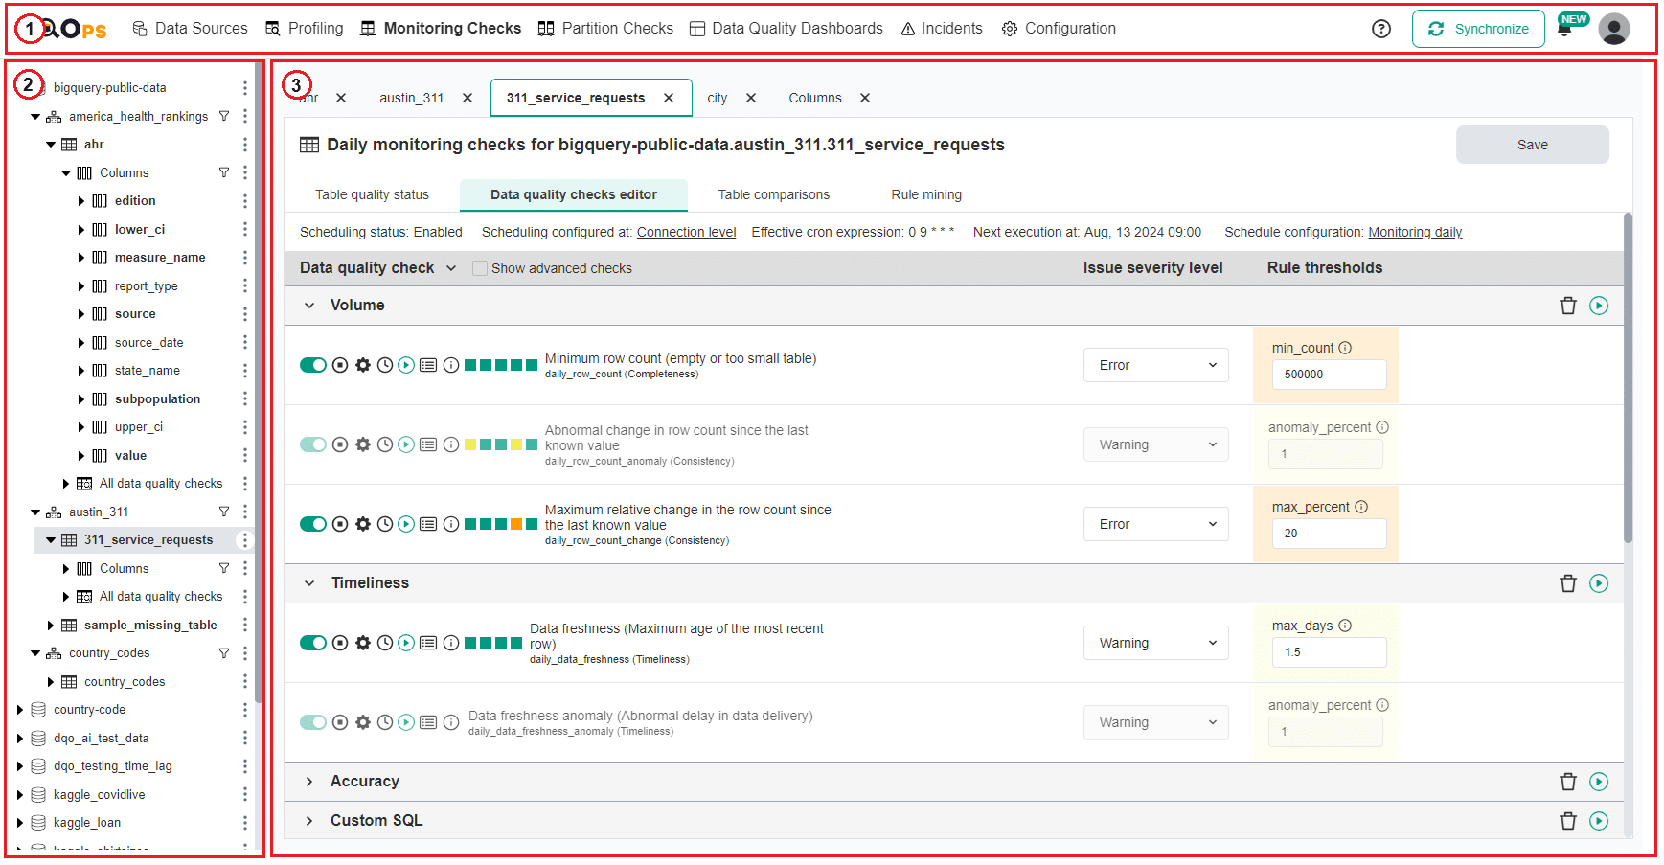Click the min_count value field
This screenshot has width=1664, height=865.
pyautogui.click(x=1329, y=375)
